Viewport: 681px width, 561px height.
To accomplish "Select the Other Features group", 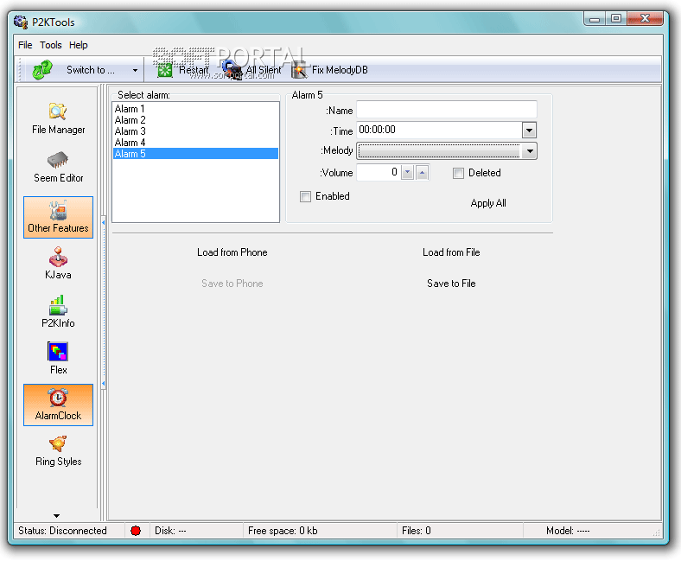I will [x=58, y=217].
